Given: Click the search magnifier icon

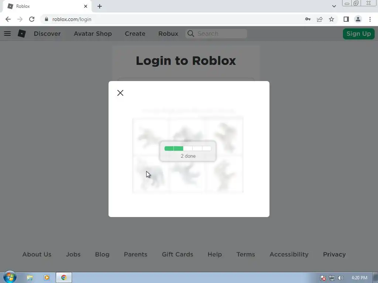Looking at the screenshot, I should tap(191, 34).
